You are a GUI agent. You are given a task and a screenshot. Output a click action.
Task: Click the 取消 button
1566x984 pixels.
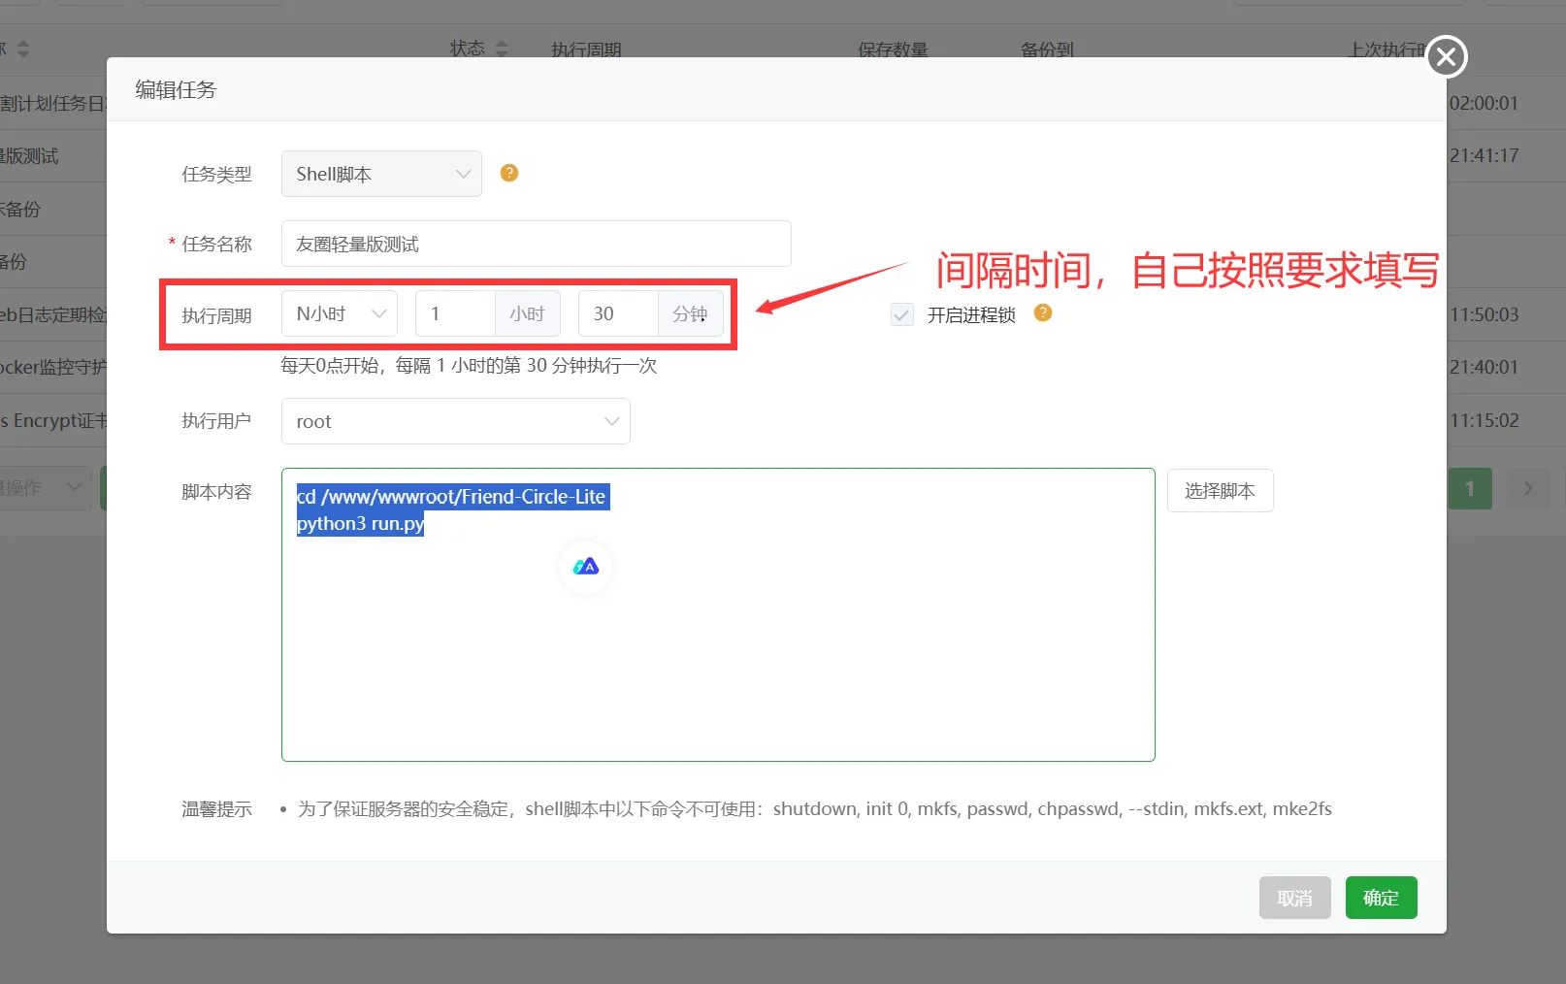point(1294,898)
